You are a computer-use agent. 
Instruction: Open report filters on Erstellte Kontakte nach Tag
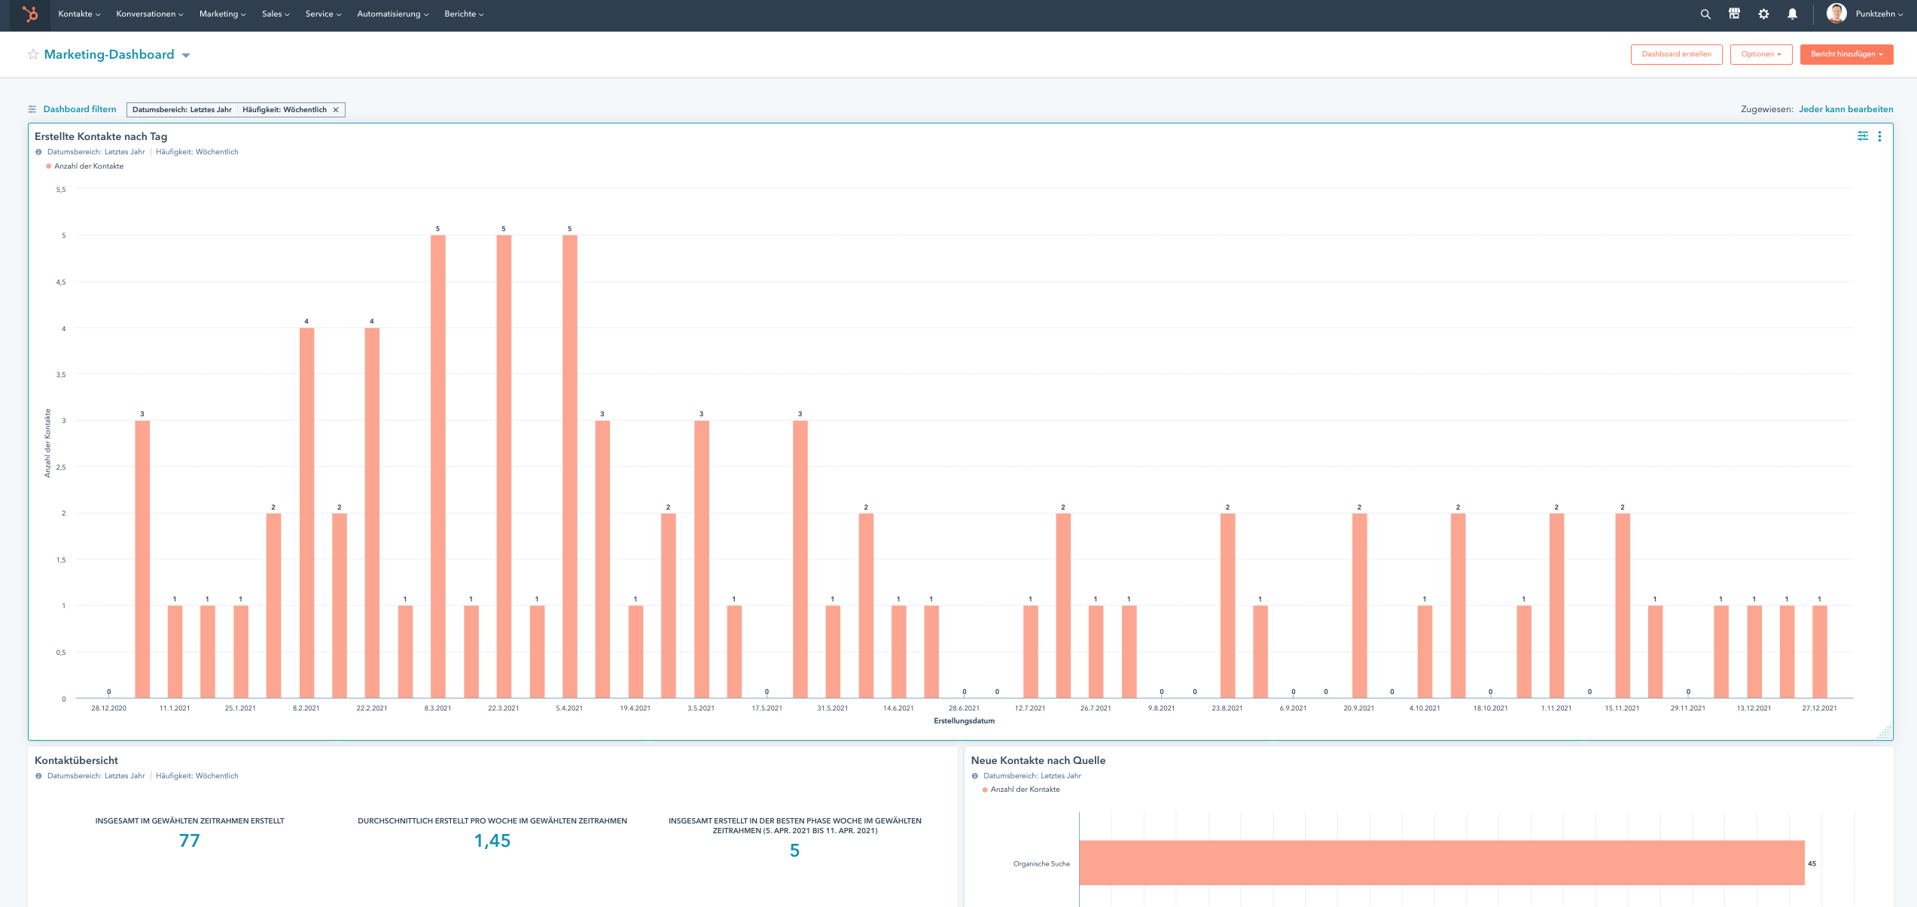click(x=1863, y=136)
